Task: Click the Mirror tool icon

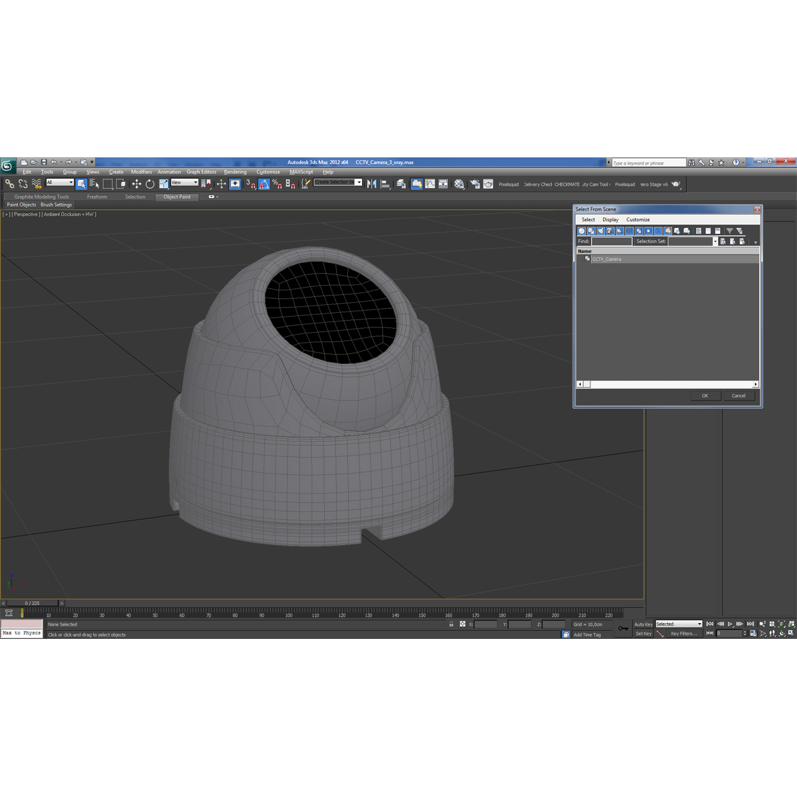Action: [371, 184]
